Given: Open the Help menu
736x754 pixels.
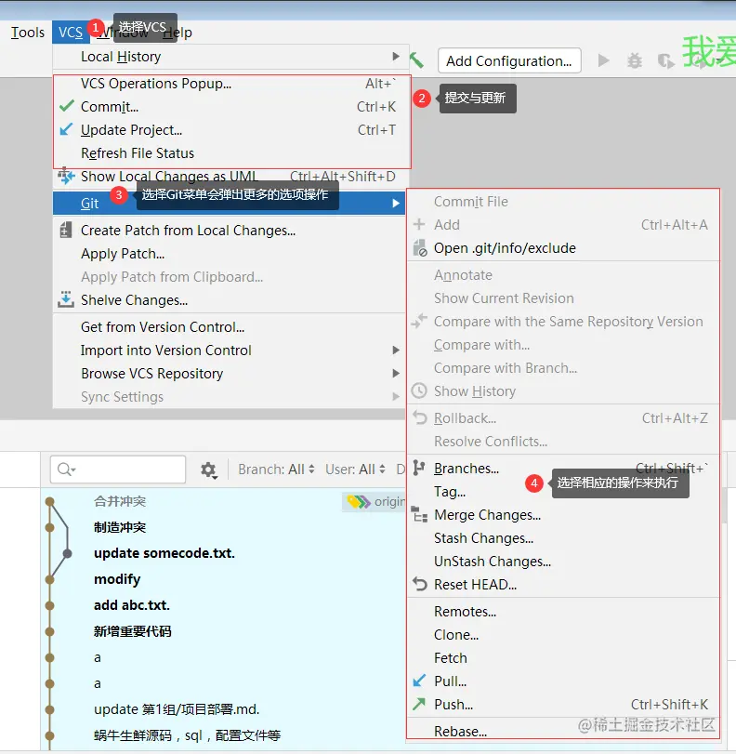Looking at the screenshot, I should pos(177,33).
